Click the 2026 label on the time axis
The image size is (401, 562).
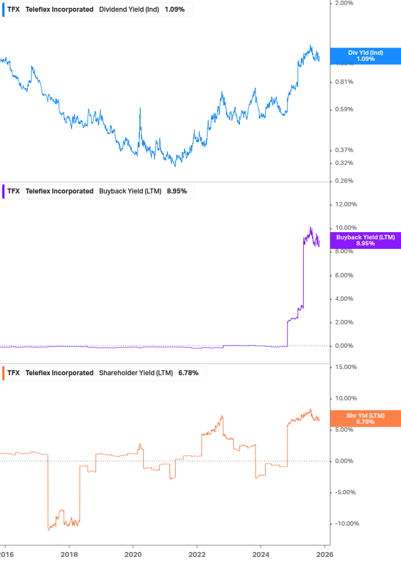pyautogui.click(x=325, y=555)
